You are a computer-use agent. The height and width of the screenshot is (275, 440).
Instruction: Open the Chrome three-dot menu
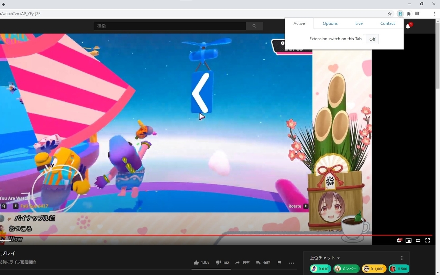coord(434,14)
